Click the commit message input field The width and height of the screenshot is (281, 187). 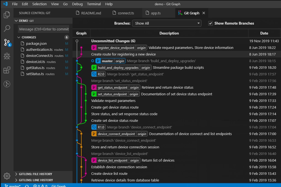click(x=44, y=29)
